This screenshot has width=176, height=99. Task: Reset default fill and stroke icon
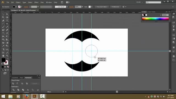2,64
